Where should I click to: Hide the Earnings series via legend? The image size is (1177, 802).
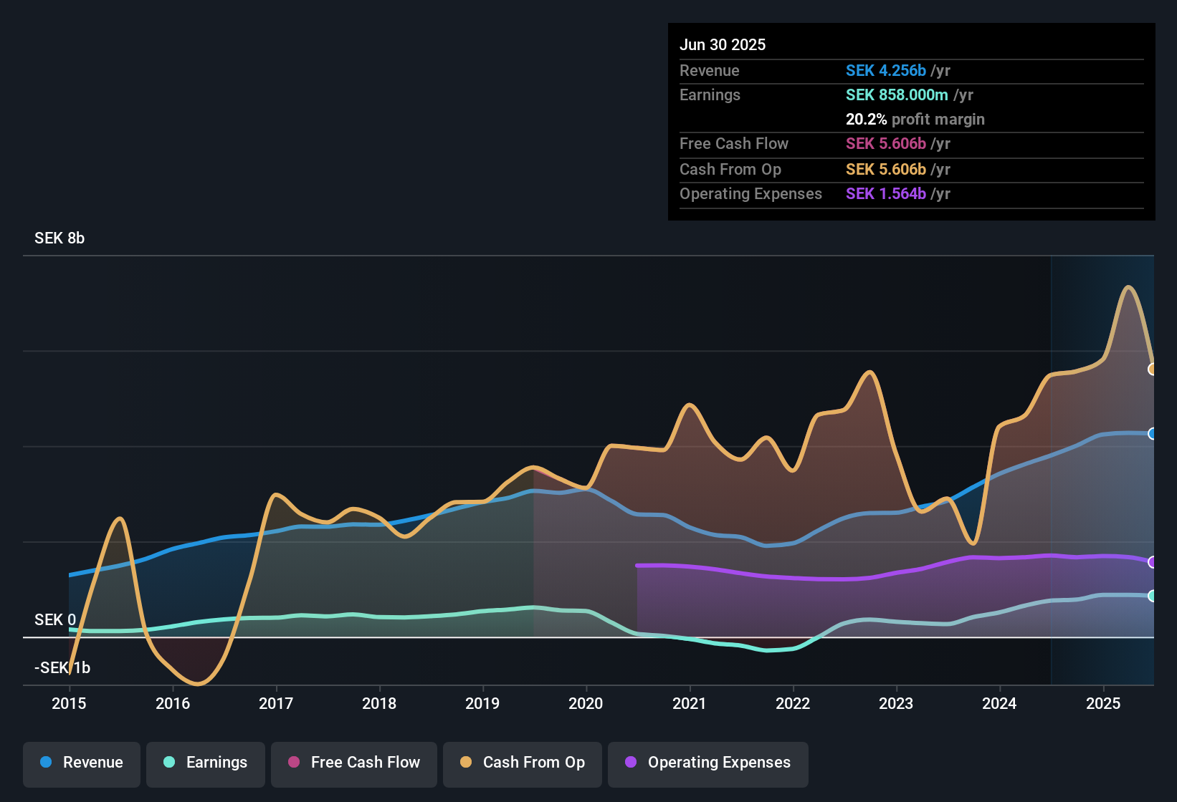206,763
